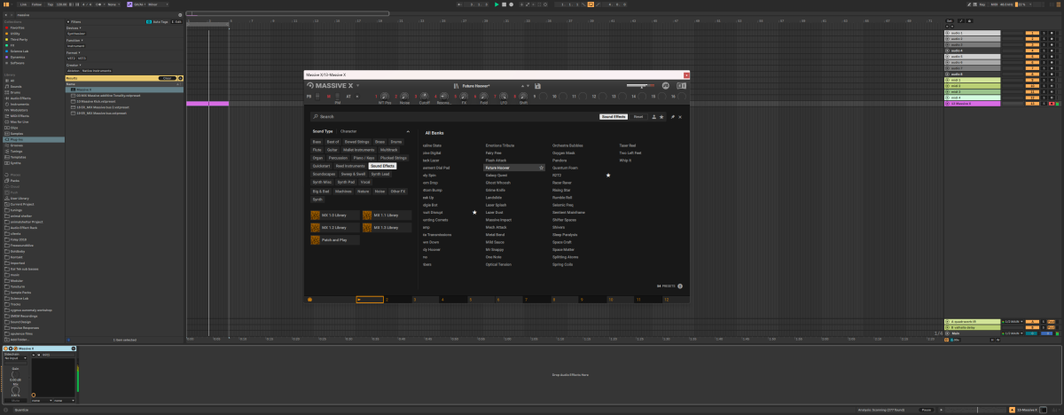1064x415 pixels.
Task: Click the home icon in slot bar
Action: [310, 300]
